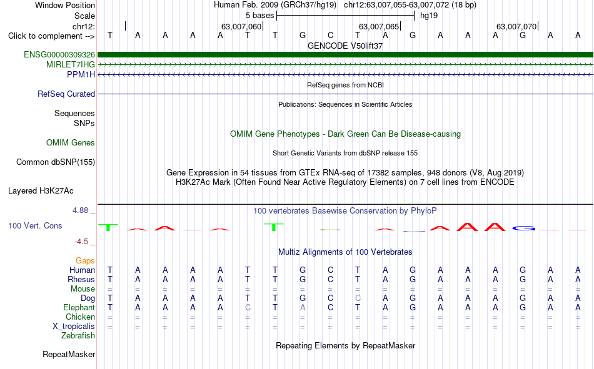Click the PhyloP -4.5 lower scale value
594x369 pixels.
(81, 242)
